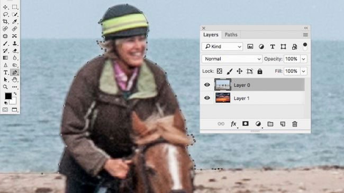The height and width of the screenshot is (193, 344).
Task: Select the Blur droplet tool
Action: point(14,58)
